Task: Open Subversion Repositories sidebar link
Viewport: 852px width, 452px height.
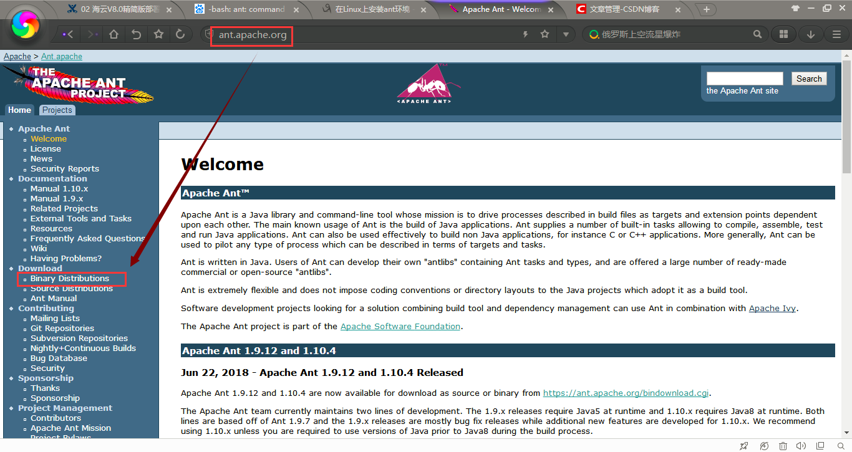Action: [x=79, y=339]
